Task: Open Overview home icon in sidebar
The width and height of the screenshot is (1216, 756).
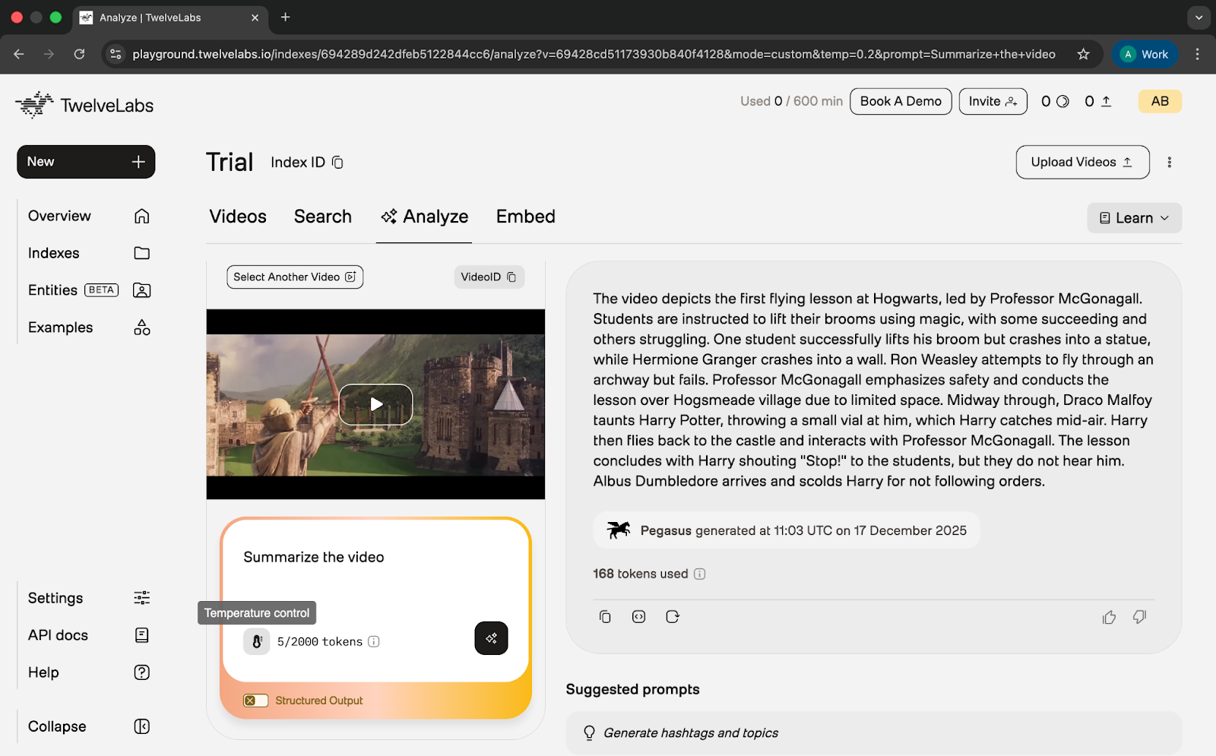Action: pyautogui.click(x=141, y=216)
